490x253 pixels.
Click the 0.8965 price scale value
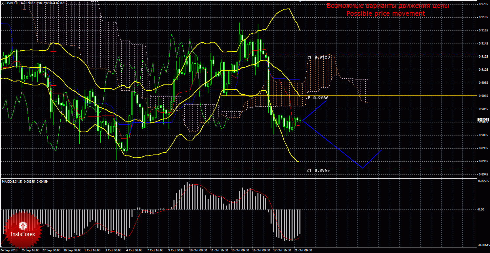click(483, 161)
